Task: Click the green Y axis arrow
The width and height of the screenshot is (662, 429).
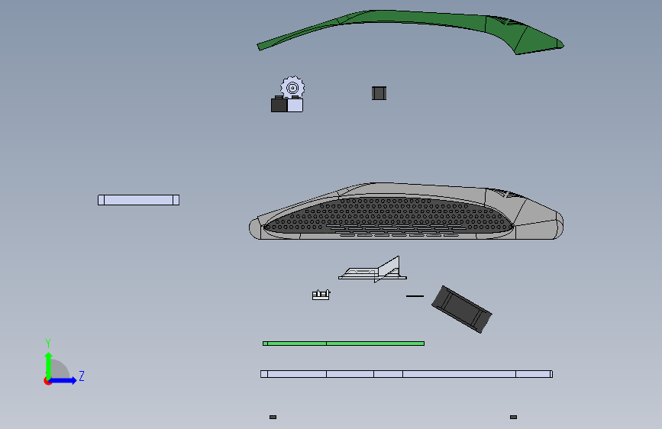Action: 49,365
